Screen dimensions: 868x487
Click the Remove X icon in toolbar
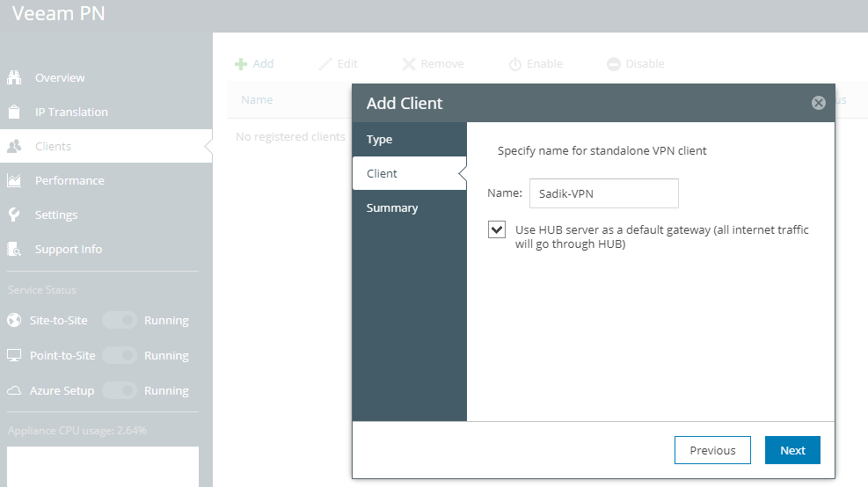coord(409,64)
